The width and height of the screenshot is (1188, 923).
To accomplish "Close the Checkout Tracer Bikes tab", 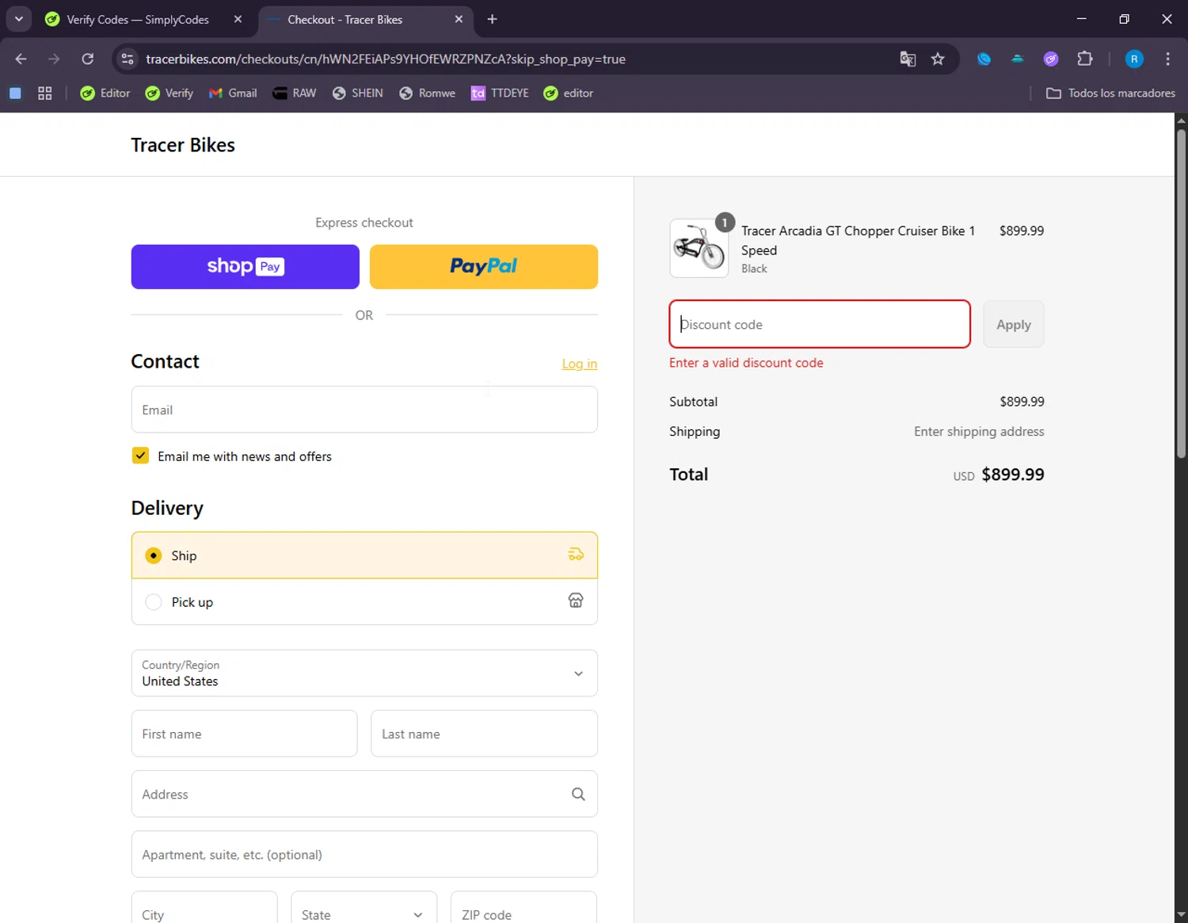I will pyautogui.click(x=459, y=19).
